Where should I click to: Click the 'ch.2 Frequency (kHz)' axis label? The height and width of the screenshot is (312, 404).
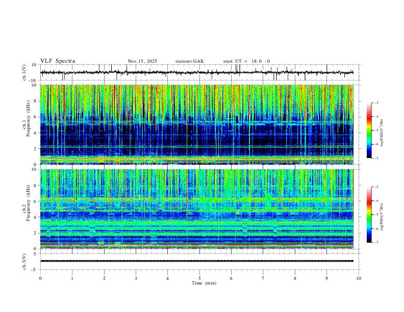[x=26, y=203]
